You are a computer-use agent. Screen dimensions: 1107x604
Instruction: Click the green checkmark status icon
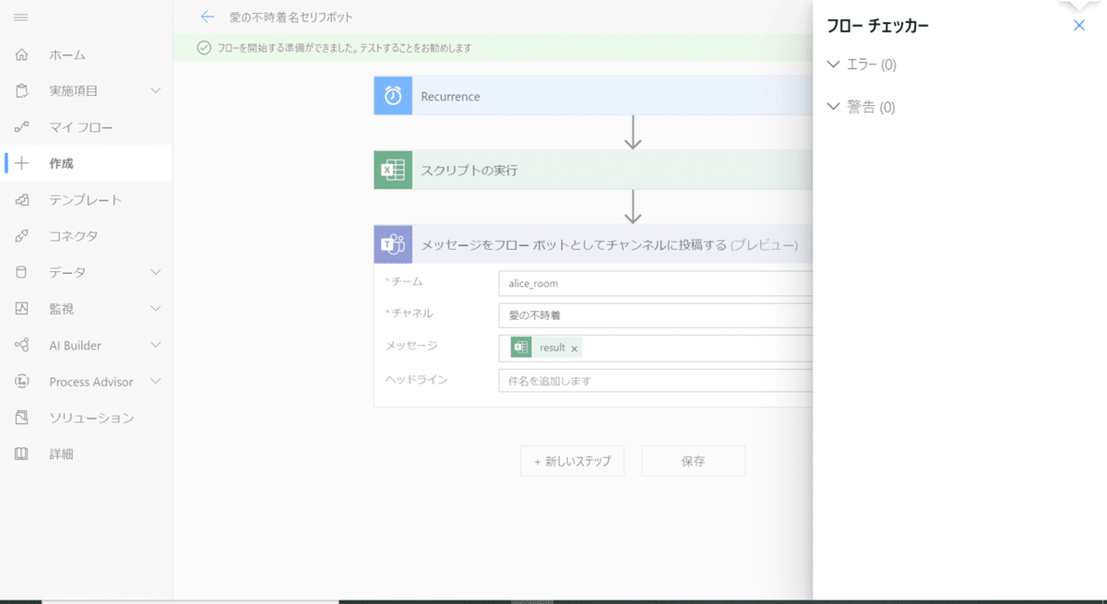tap(204, 48)
